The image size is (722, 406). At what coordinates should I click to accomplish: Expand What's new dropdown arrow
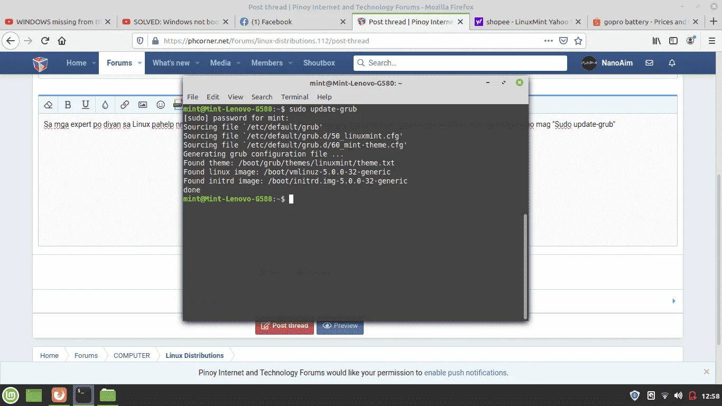[x=197, y=63]
